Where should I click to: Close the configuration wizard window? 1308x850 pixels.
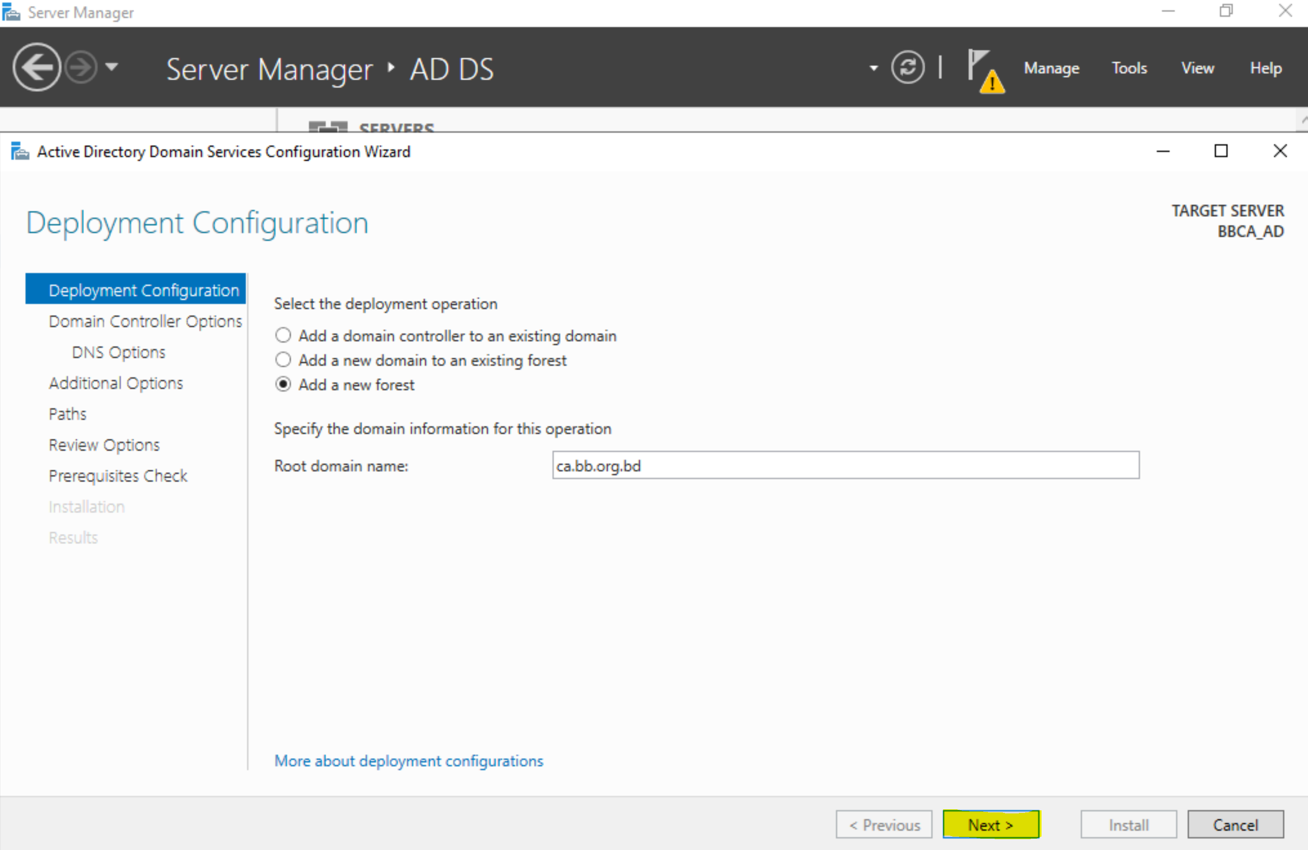coord(1280,151)
